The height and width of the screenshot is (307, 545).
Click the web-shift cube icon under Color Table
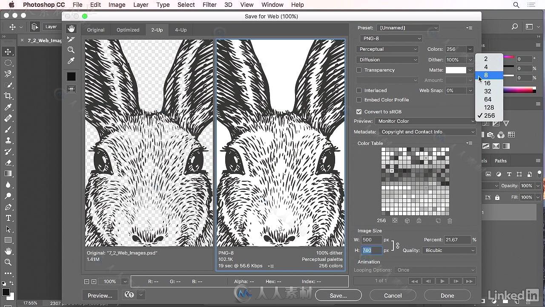tap(407, 220)
